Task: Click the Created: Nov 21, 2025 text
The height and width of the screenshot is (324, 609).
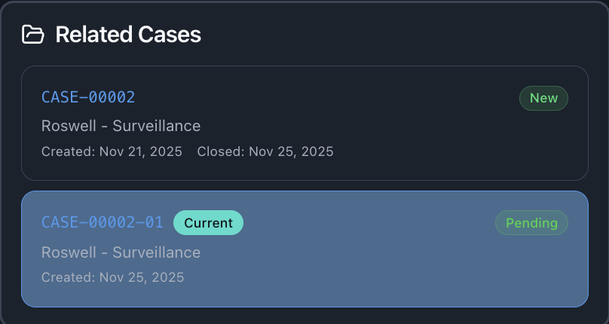Action: click(112, 151)
